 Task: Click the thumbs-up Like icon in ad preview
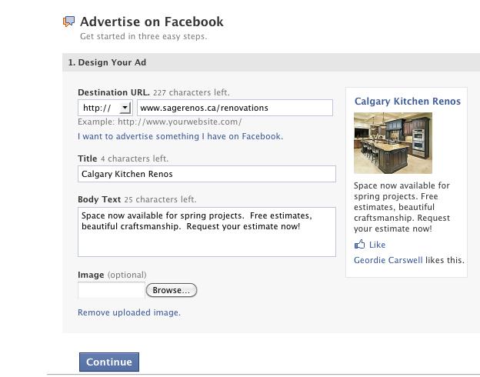click(x=360, y=245)
